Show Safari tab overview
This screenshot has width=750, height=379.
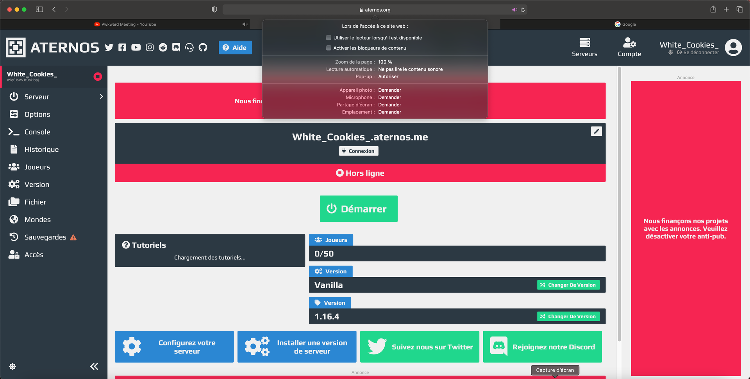(740, 9)
